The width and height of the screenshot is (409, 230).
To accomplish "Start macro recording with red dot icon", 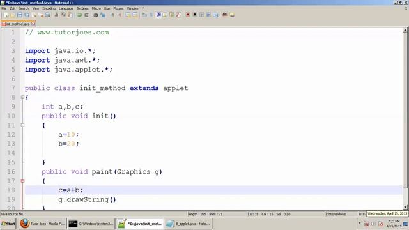I will tap(187, 15).
